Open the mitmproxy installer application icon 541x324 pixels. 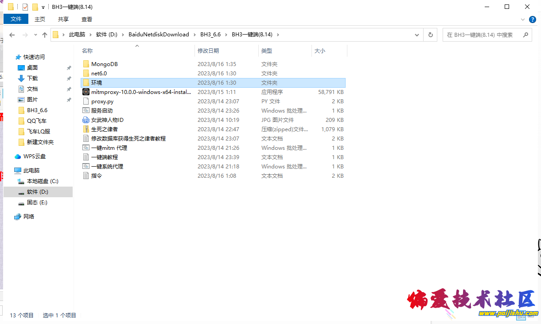[x=86, y=92]
